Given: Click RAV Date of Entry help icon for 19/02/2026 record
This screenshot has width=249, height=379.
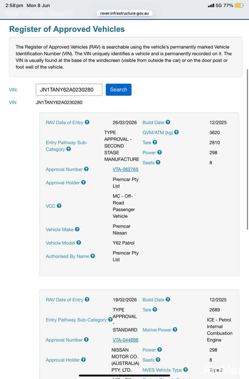Looking at the screenshot, I should click(x=87, y=300).
